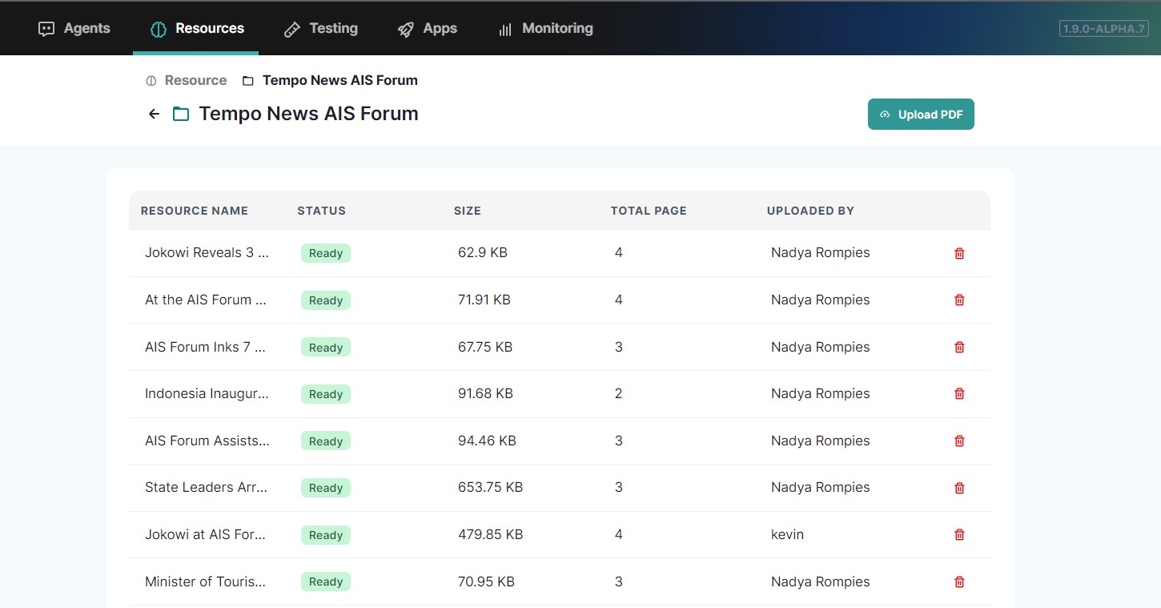Click the Size column header
1161x608 pixels.
click(x=467, y=211)
